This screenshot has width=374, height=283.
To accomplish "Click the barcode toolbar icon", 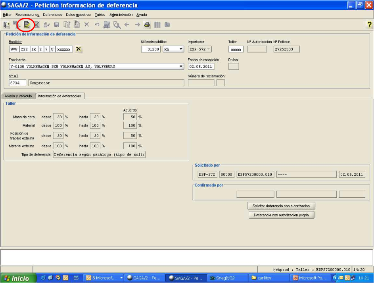I will pyautogui.click(x=157, y=25).
